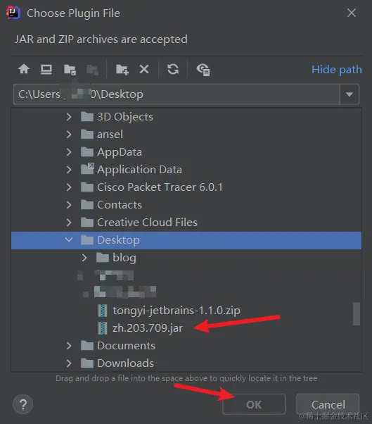The width and height of the screenshot is (372, 424).
Task: Select the ansel folder row
Action: coord(186,135)
